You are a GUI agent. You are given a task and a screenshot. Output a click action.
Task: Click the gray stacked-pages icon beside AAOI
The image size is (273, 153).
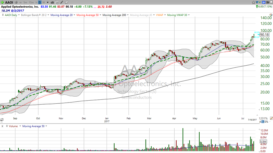coord(16,3)
